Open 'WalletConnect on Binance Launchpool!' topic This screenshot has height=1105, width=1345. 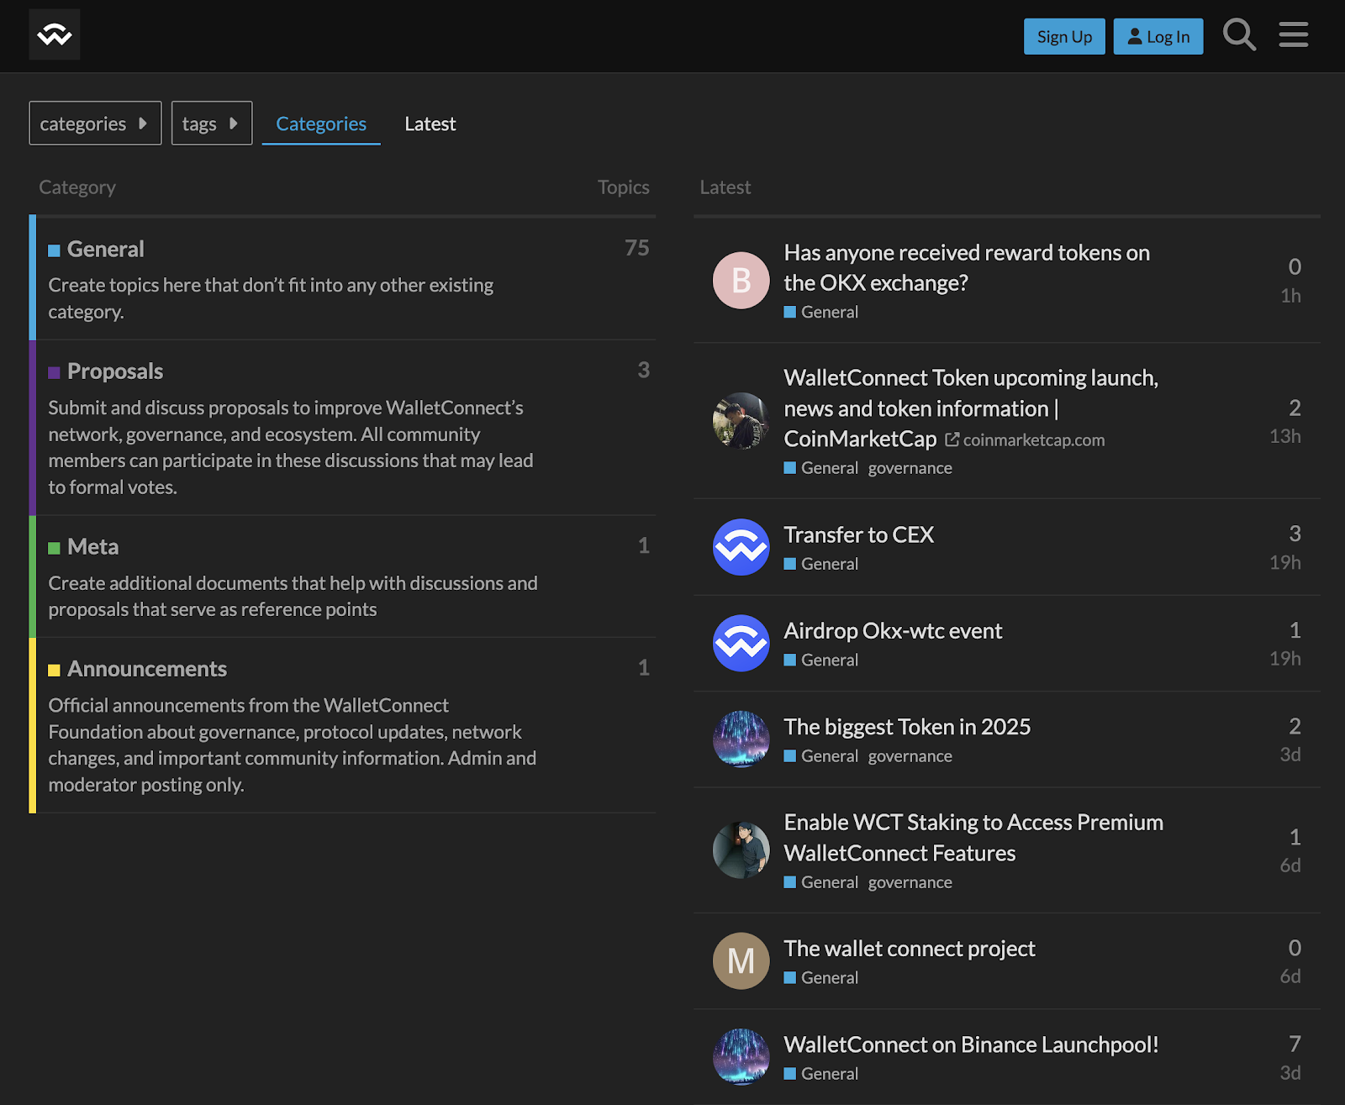(x=971, y=1044)
